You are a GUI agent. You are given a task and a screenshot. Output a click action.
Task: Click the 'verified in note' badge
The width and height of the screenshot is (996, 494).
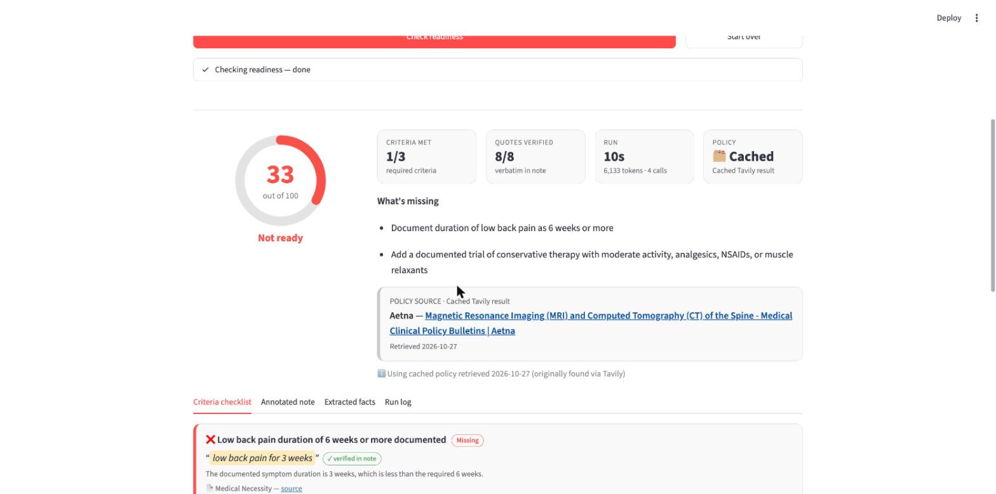(352, 458)
